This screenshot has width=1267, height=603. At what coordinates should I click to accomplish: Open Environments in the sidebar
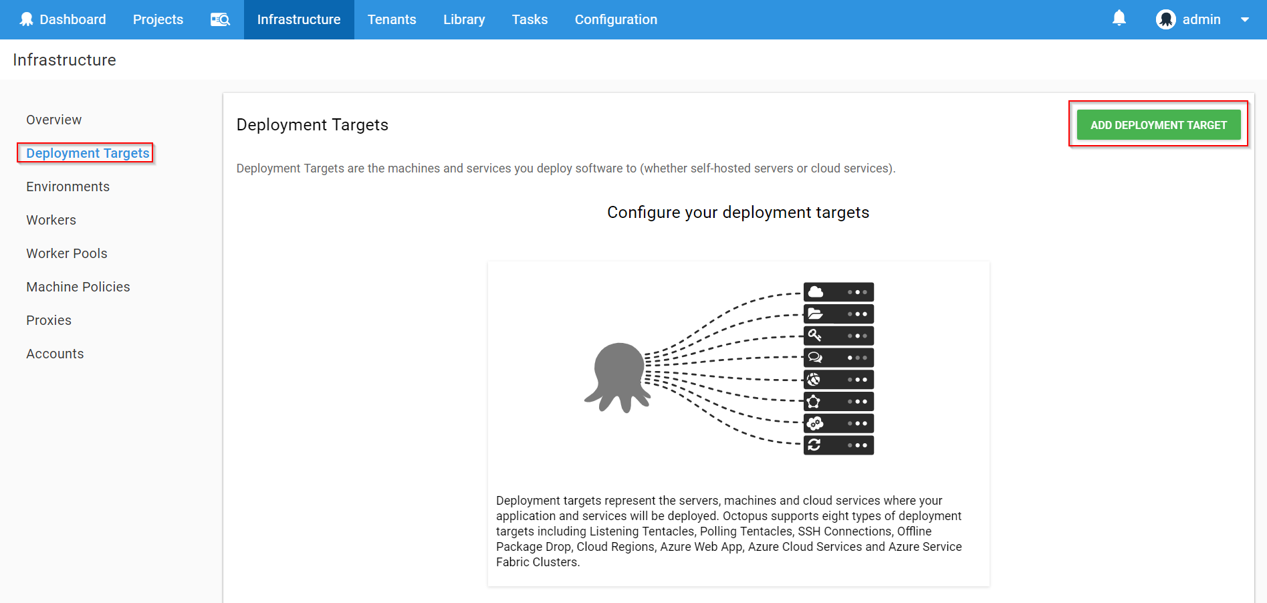[68, 187]
